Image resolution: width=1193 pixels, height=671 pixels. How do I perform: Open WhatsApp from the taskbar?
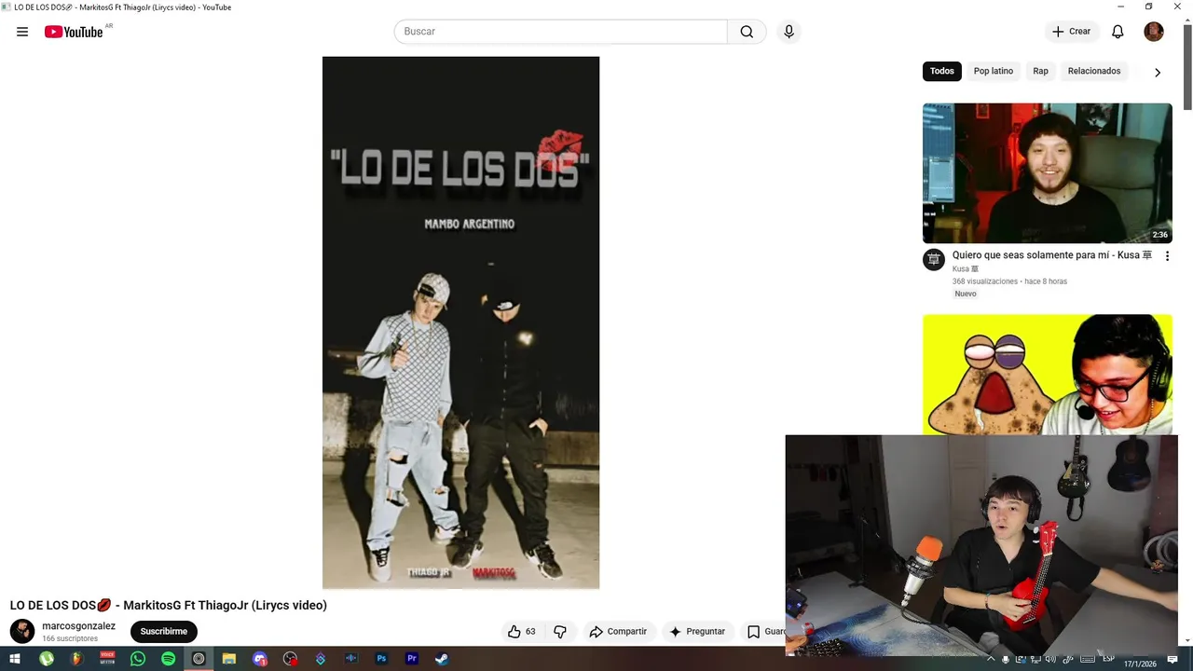click(138, 659)
